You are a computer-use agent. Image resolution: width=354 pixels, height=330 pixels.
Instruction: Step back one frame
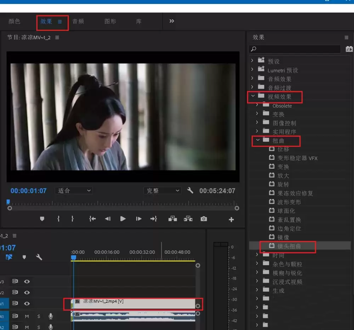point(108,219)
